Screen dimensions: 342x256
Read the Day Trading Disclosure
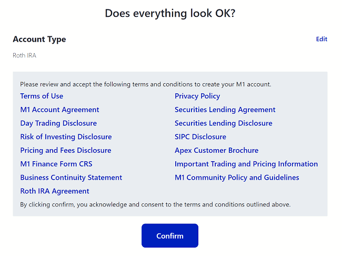tap(58, 123)
